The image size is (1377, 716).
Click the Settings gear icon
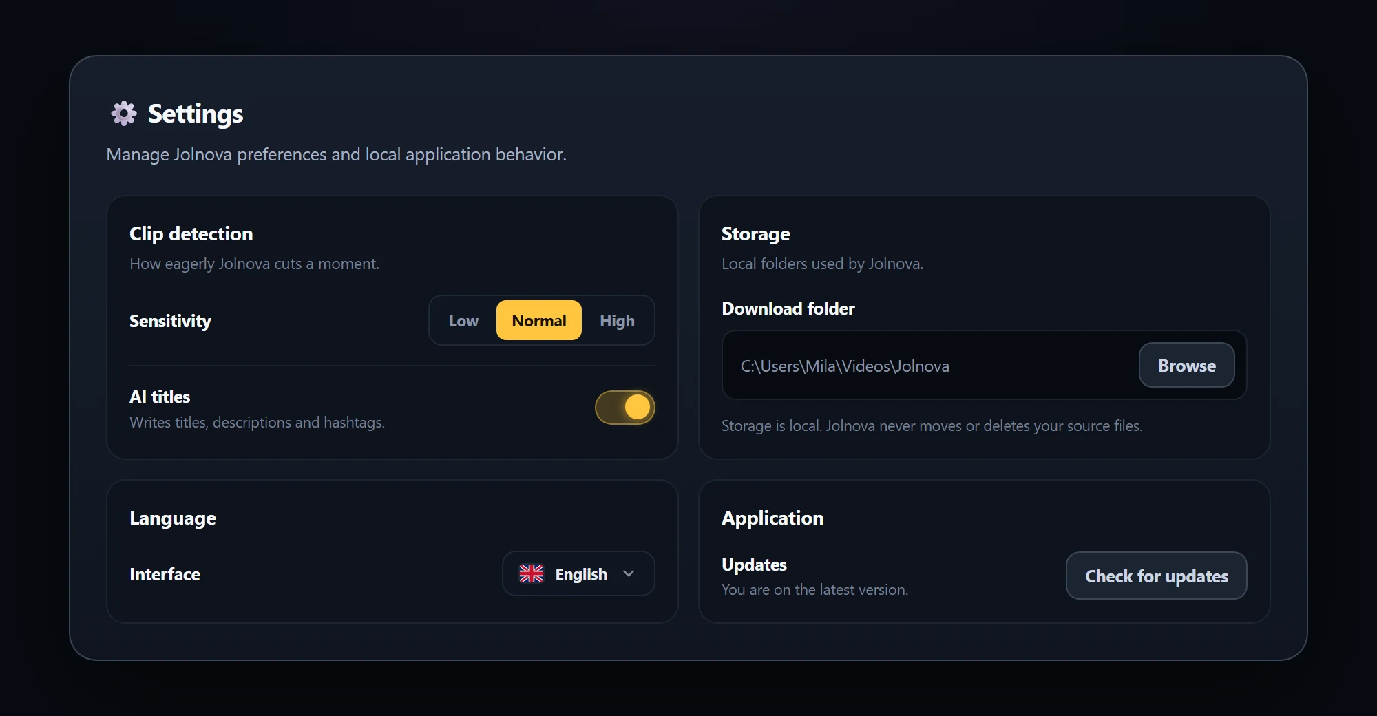[x=124, y=114]
